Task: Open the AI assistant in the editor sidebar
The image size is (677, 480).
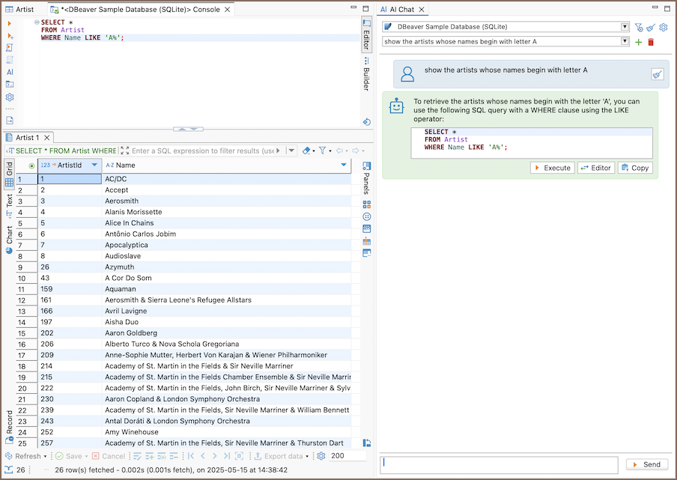Action: (10, 72)
